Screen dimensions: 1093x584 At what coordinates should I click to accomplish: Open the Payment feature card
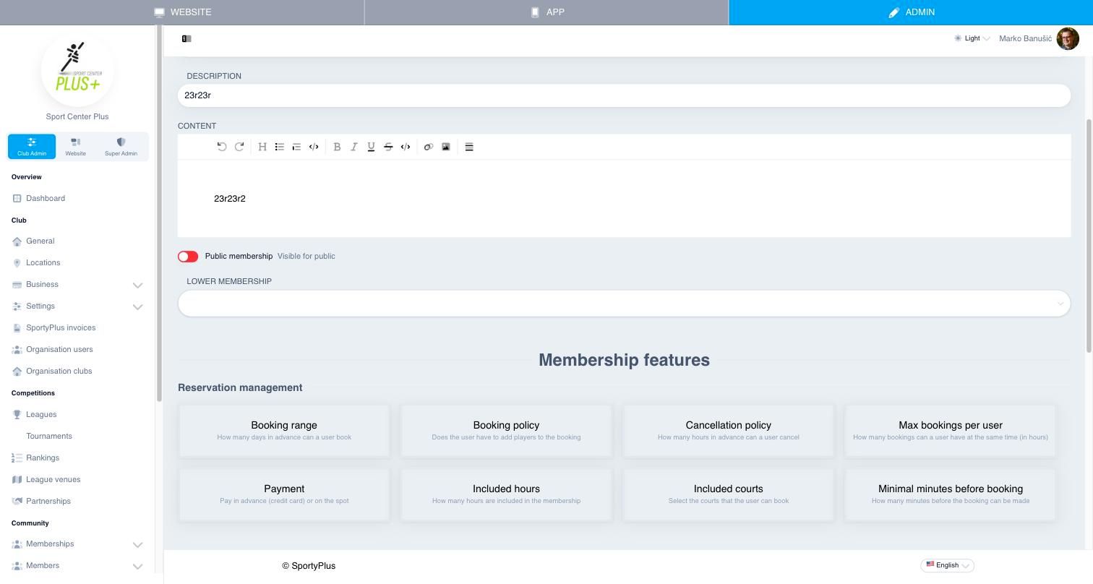pos(284,494)
